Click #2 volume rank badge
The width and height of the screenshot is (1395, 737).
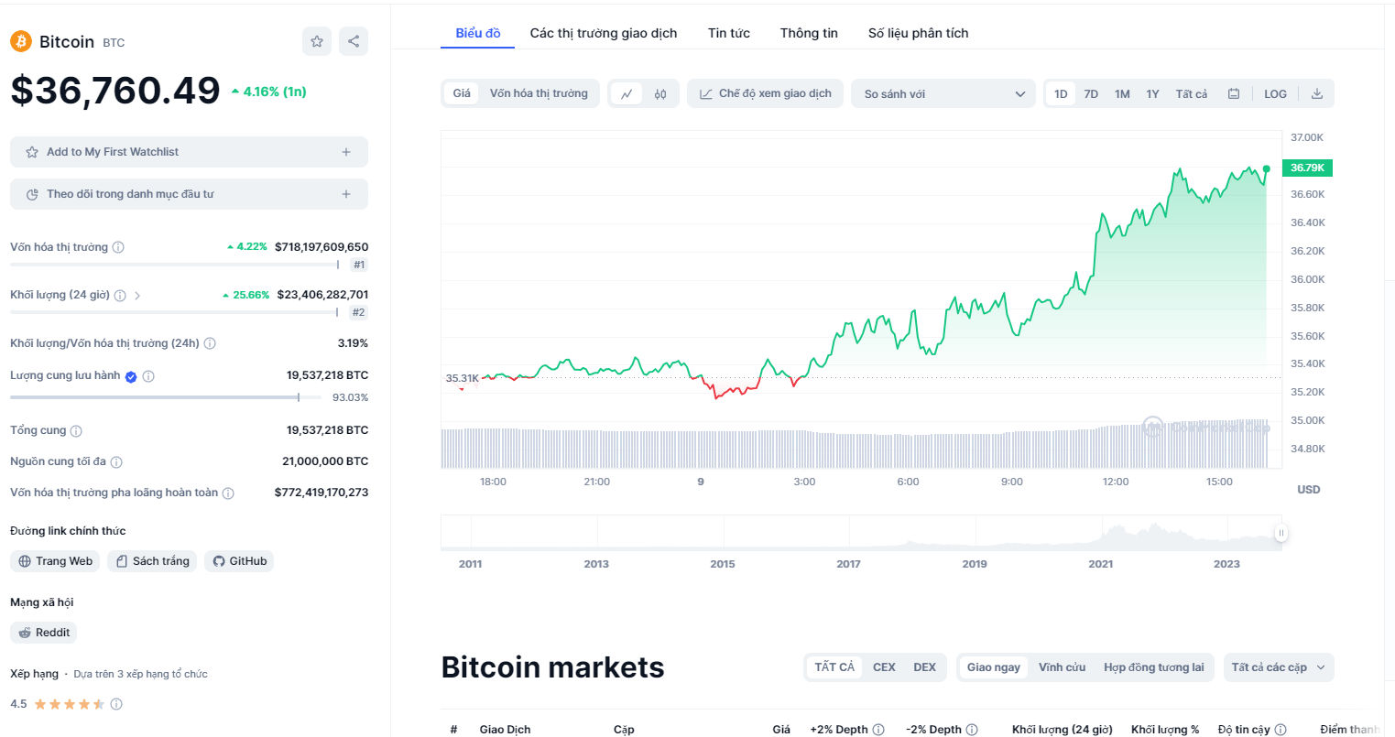(x=359, y=312)
